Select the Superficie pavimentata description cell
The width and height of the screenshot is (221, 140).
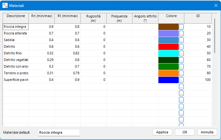(15, 80)
